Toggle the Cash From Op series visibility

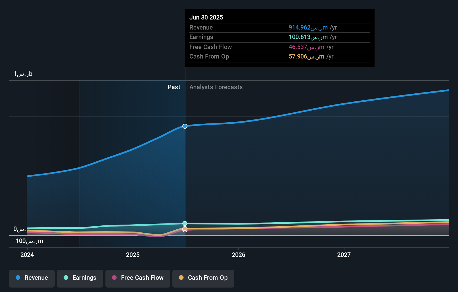[203, 278]
